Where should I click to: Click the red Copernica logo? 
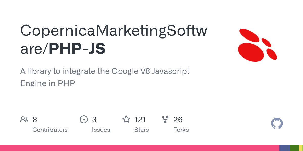click(258, 45)
